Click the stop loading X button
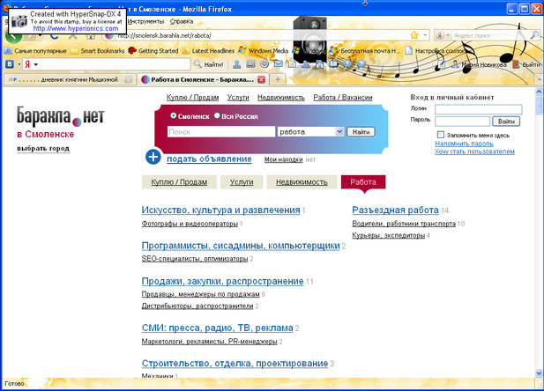 pyautogui.click(x=72, y=36)
